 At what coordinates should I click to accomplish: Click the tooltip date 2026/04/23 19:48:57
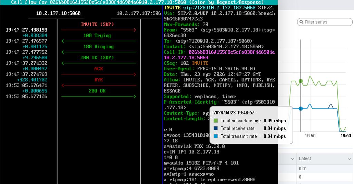[234, 113]
